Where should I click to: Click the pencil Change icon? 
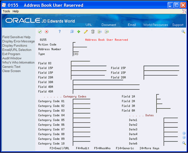pyautogui.click(x=86, y=32)
